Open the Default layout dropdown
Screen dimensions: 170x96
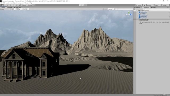point(165,5)
